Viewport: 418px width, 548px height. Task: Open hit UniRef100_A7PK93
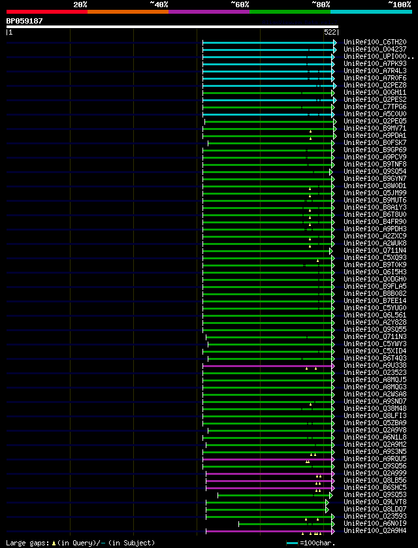[375, 64]
